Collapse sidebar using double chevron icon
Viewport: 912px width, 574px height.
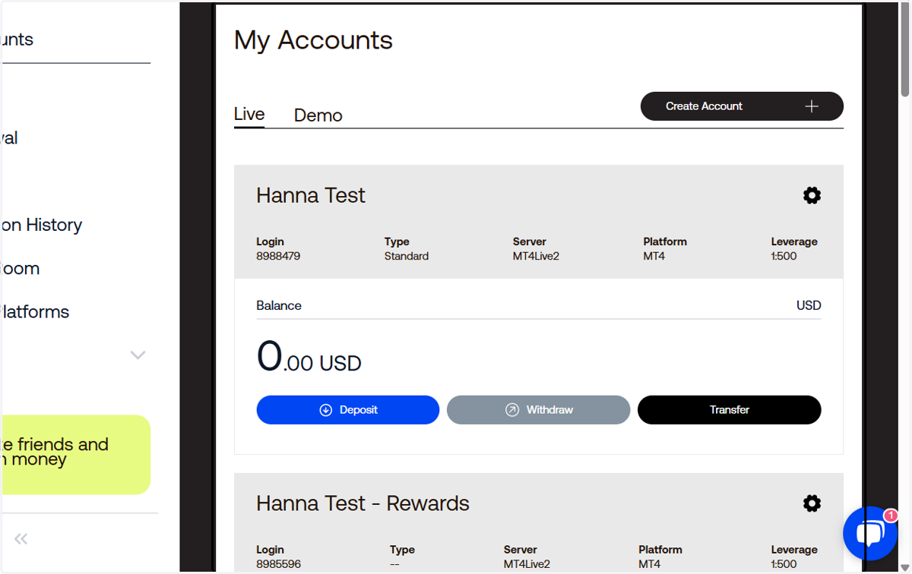tap(21, 539)
